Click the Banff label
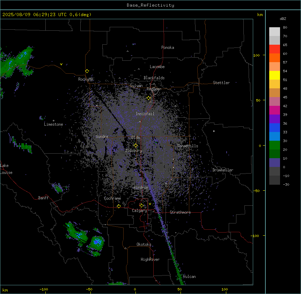Screen dimensions: 301x294 pyautogui.click(x=43, y=198)
